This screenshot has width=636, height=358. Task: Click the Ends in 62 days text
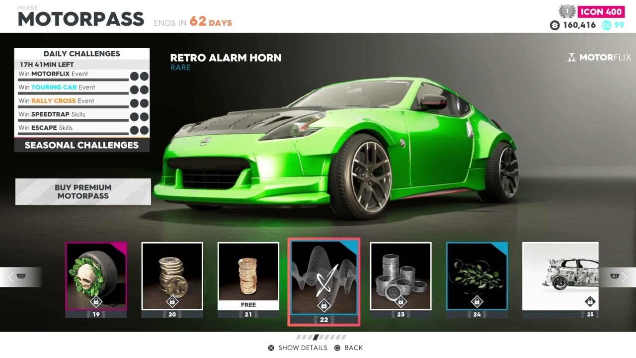point(193,22)
